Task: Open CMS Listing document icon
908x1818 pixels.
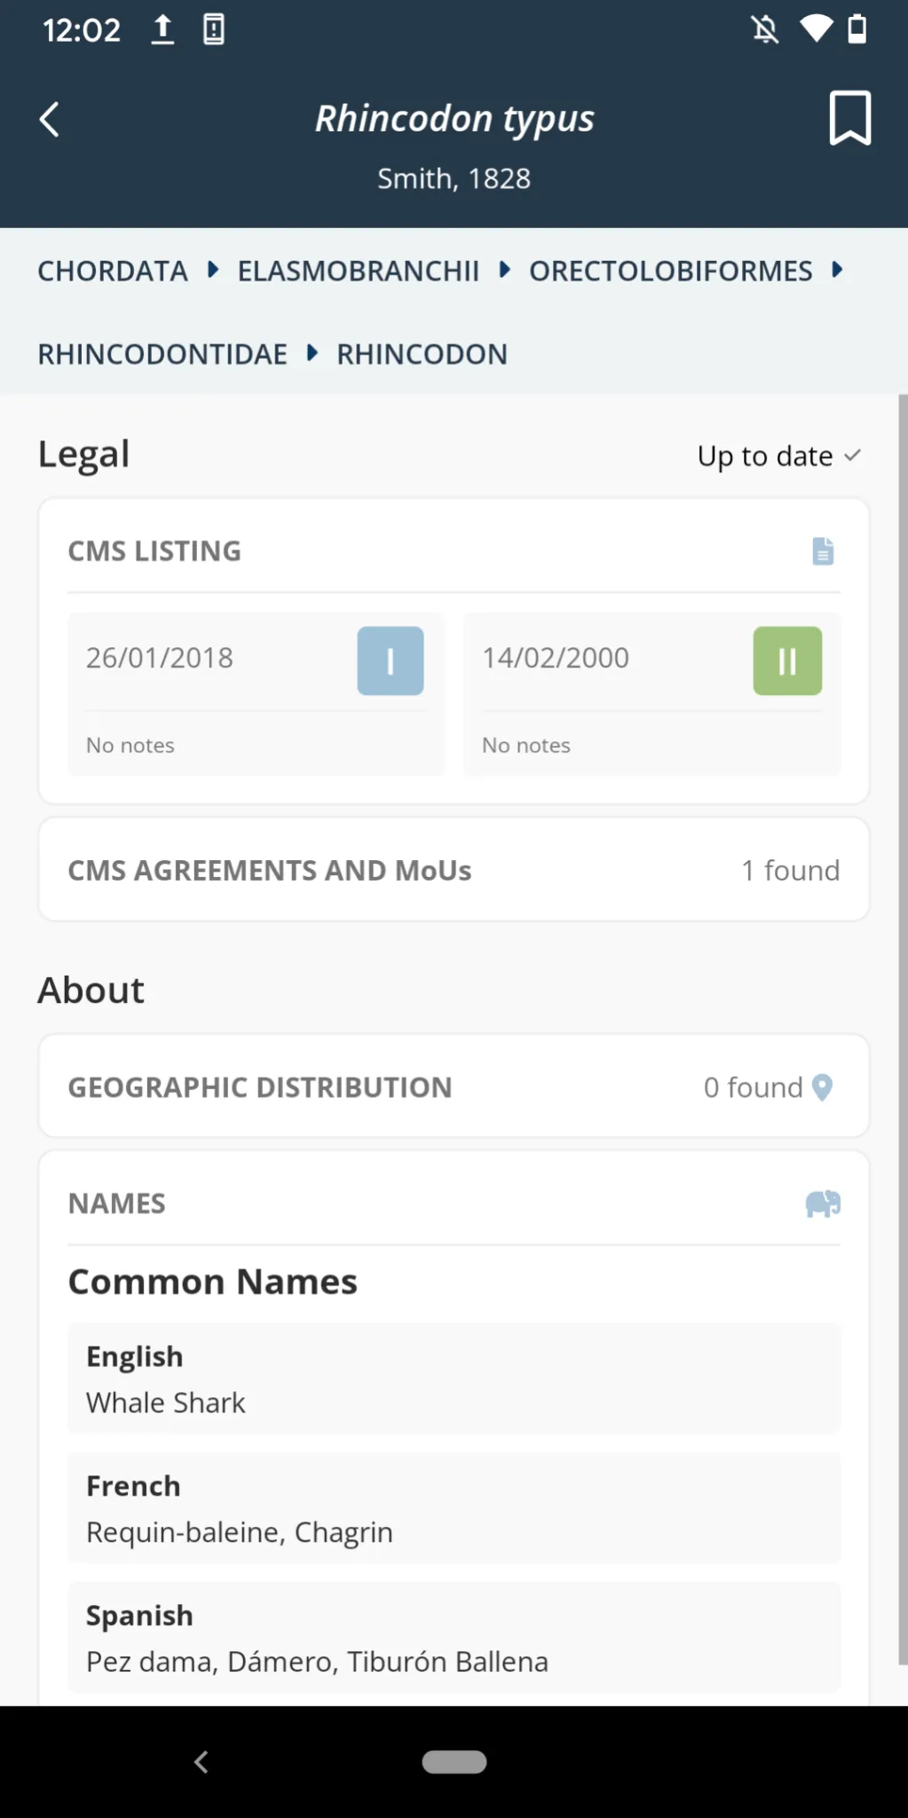Action: click(823, 551)
